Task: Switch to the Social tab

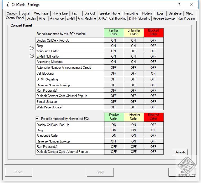Action: pyautogui.click(x=25, y=13)
